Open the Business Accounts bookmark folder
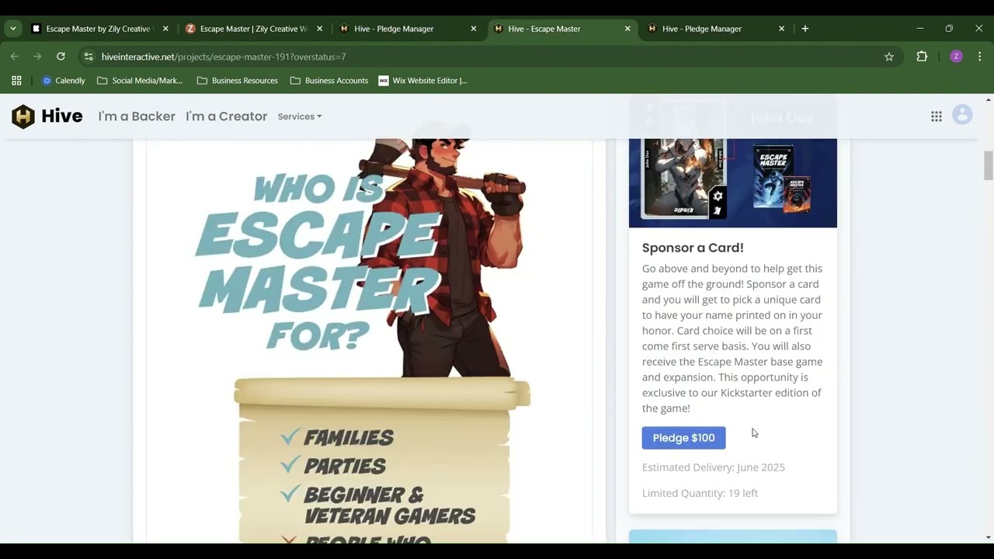The height and width of the screenshot is (559, 994). (x=329, y=81)
